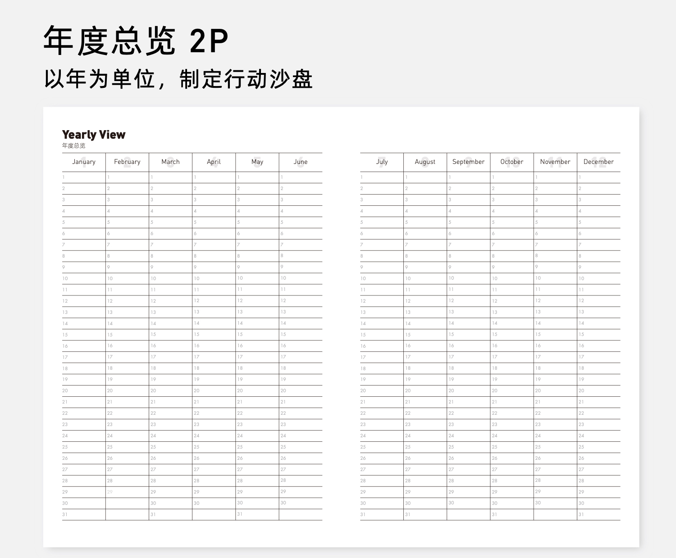Select the February column header

click(127, 162)
